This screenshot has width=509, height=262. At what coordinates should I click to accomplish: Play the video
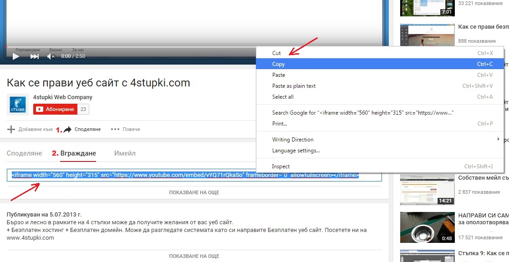coord(15,56)
